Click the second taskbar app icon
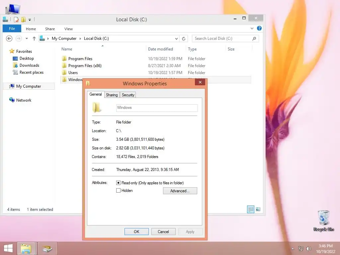The width and height of the screenshot is (340, 255). point(47,248)
